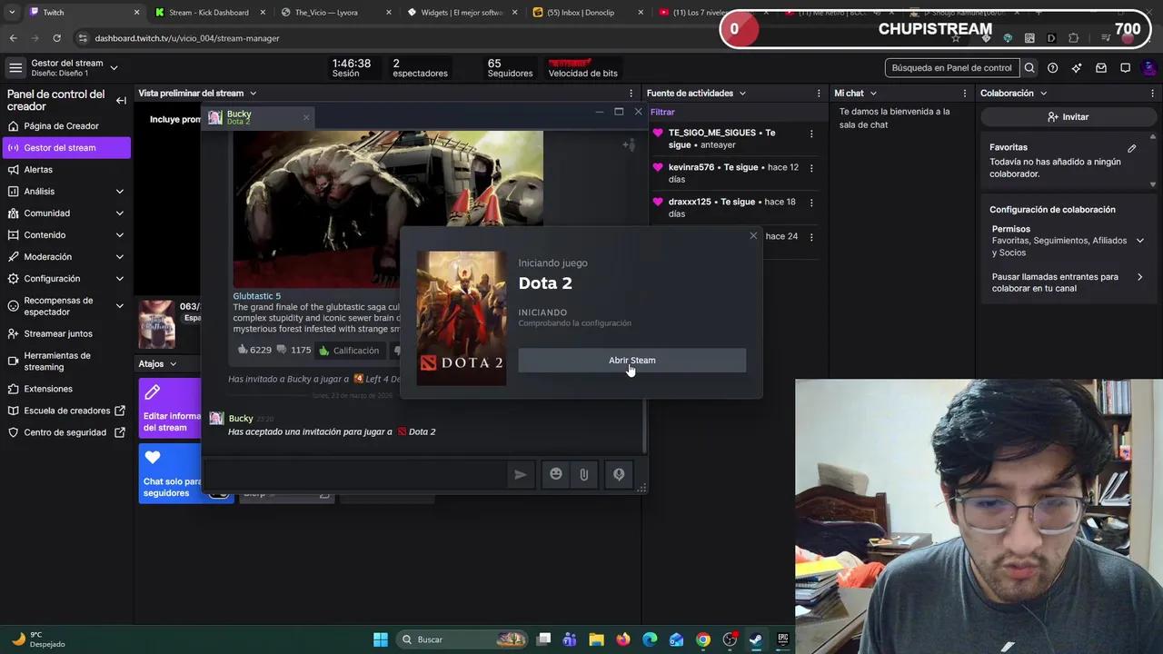Go back in browser

13,38
